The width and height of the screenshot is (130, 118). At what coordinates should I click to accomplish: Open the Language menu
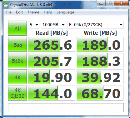click(65, 12)
